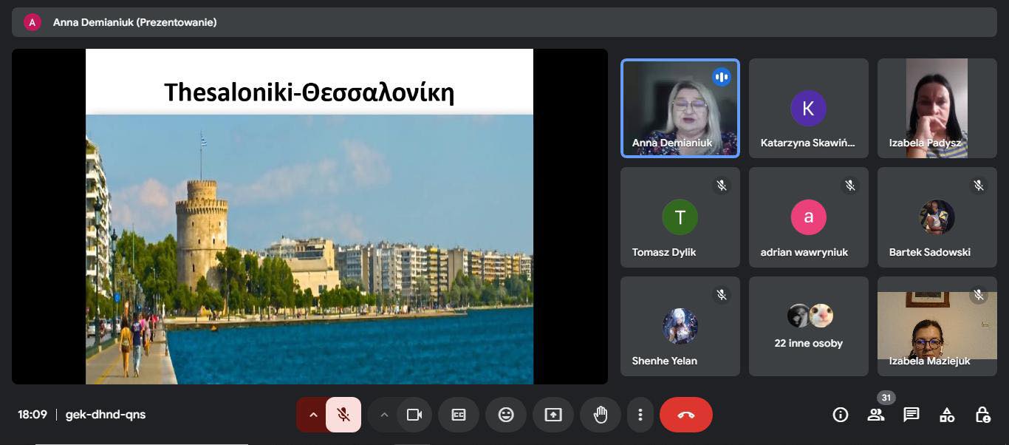This screenshot has height=445, width=1009.
Task: Open the 22 inne osoby tile
Action: 808,326
